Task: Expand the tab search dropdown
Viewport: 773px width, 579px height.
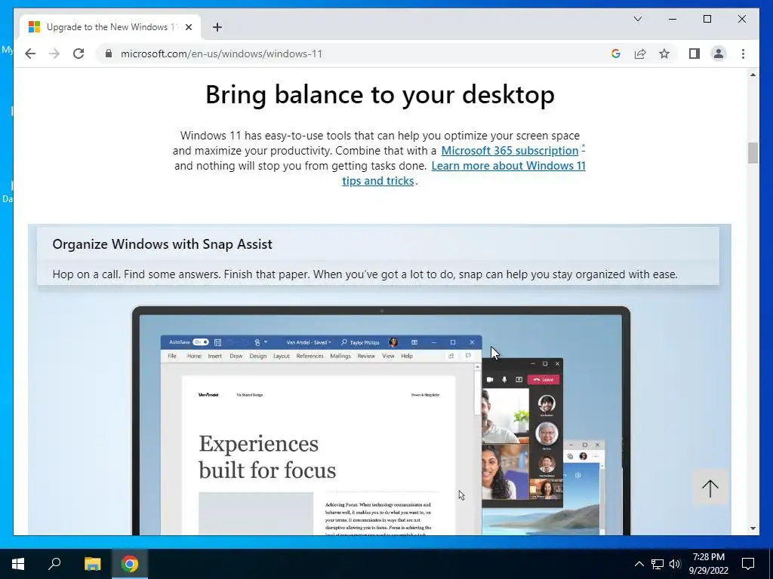Action: click(637, 19)
